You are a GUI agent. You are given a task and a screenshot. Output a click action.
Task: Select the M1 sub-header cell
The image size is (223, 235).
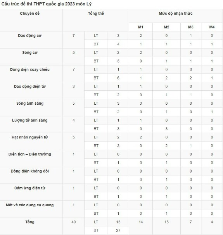(140, 27)
